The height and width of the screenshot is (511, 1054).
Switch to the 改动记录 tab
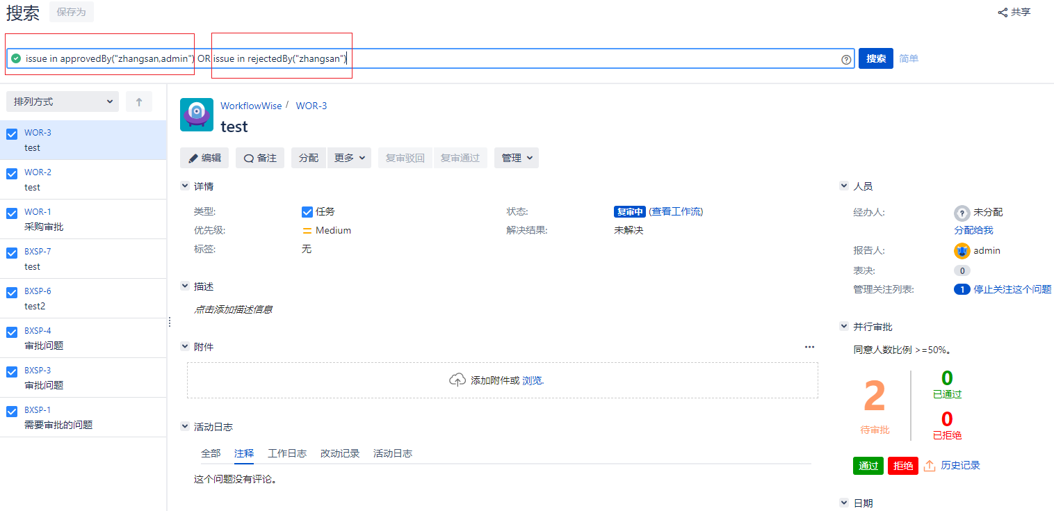340,453
